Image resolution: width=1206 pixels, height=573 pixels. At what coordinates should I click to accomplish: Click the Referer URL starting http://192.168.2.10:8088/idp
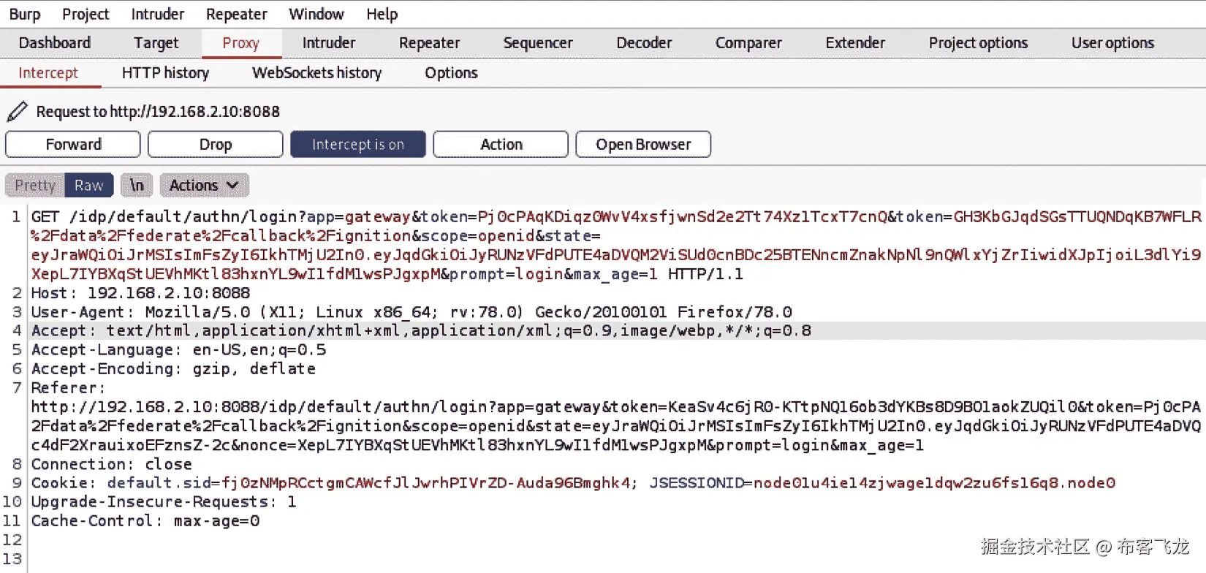[615, 426]
